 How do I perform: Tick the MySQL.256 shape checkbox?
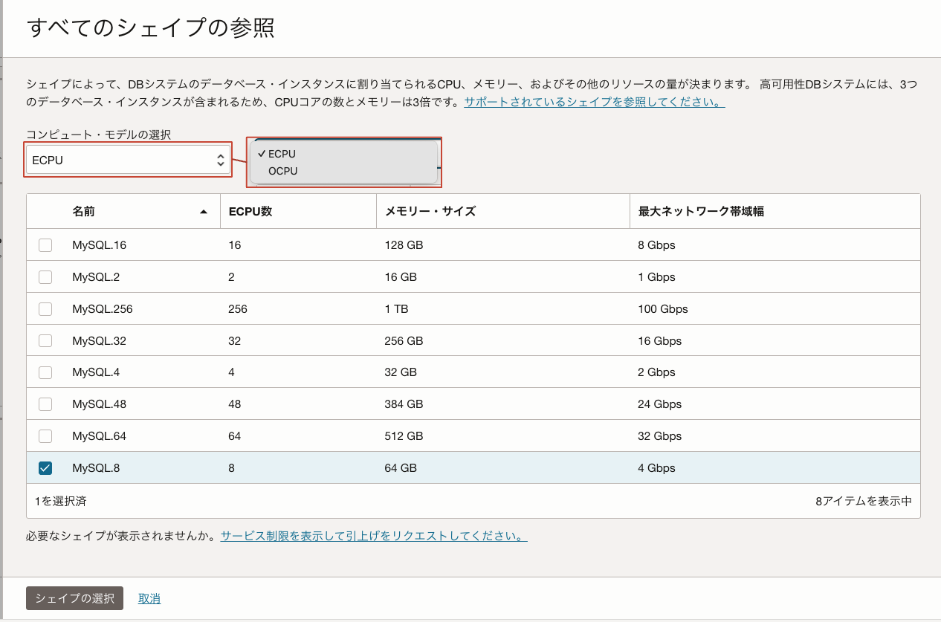pos(45,308)
